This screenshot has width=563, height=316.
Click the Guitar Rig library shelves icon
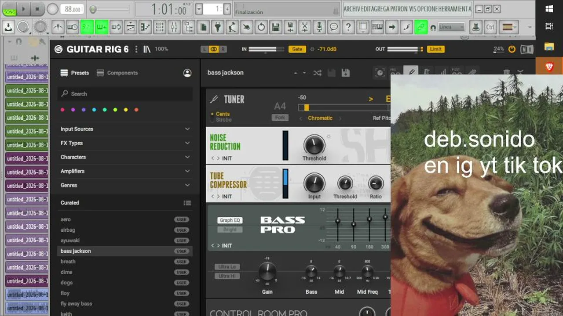(147, 49)
